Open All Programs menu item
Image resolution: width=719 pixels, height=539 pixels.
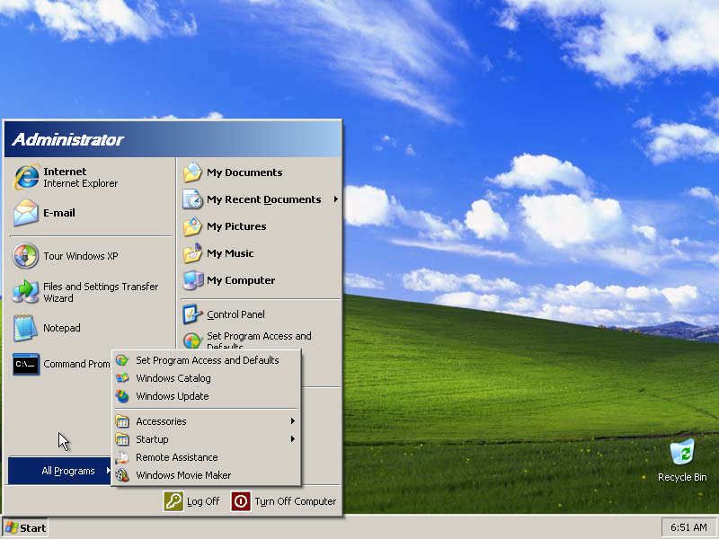59,471
